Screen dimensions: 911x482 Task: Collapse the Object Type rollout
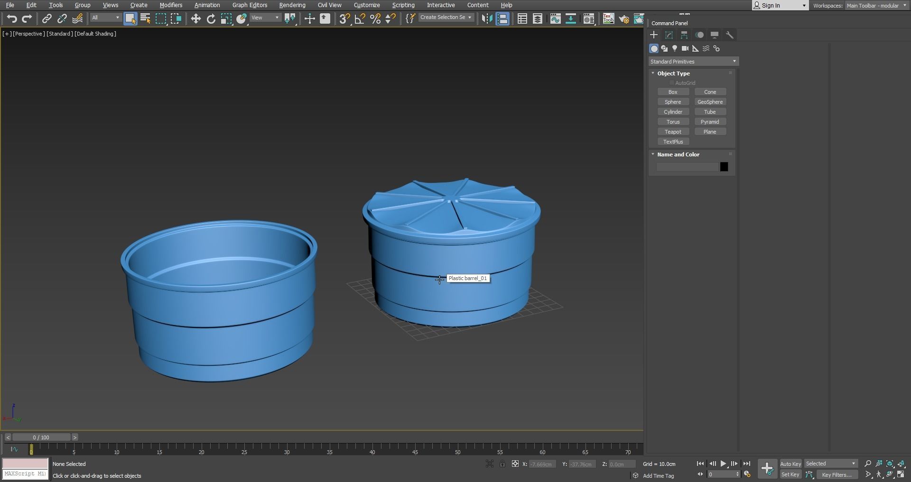673,73
